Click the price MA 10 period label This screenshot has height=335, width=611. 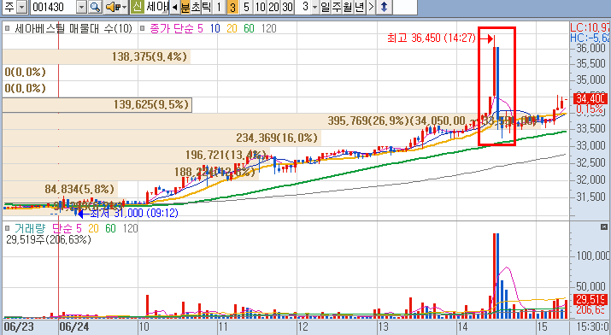point(215,28)
